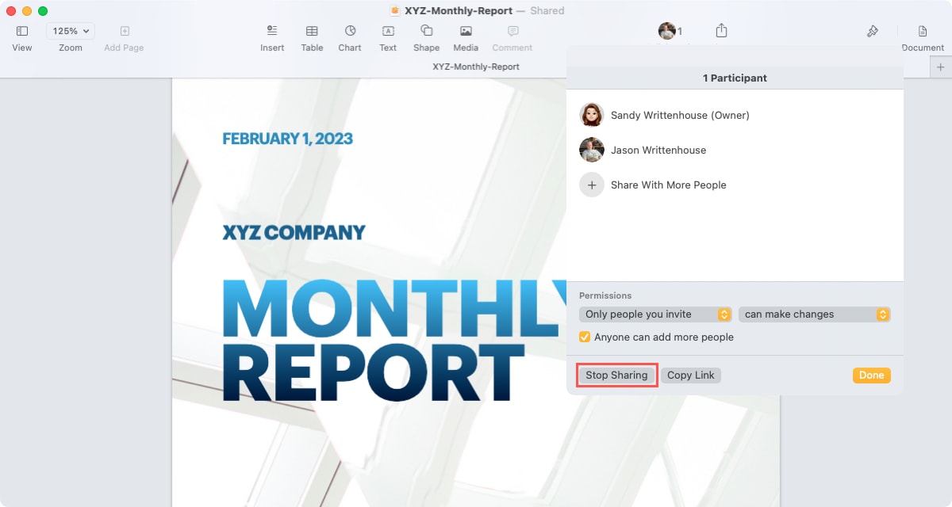Choose Share With More People
Viewport: 952px width, 507px height.
tap(668, 185)
